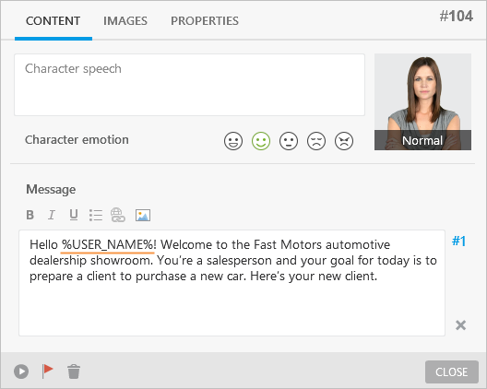
Task: Insert a hyperlink in the message
Action: point(118,215)
